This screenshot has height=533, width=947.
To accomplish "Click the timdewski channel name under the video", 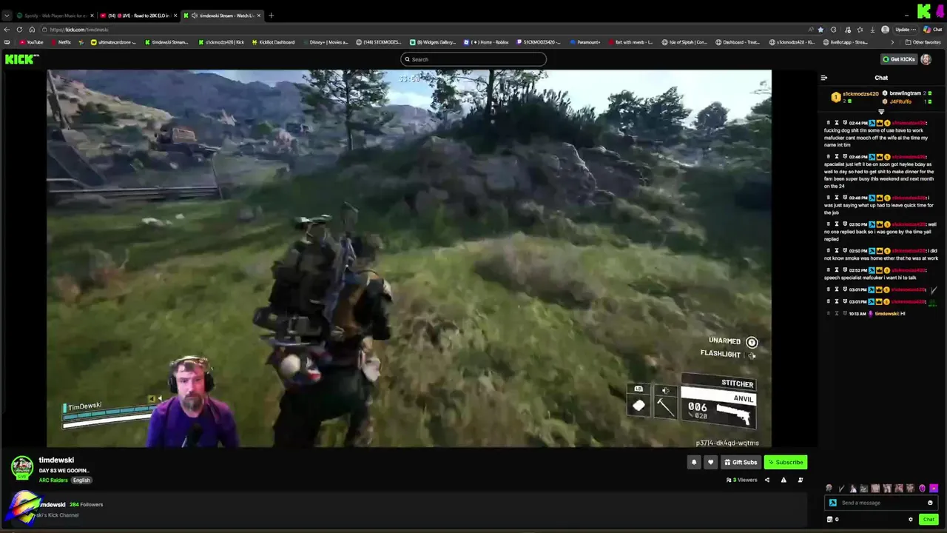I will pyautogui.click(x=56, y=460).
